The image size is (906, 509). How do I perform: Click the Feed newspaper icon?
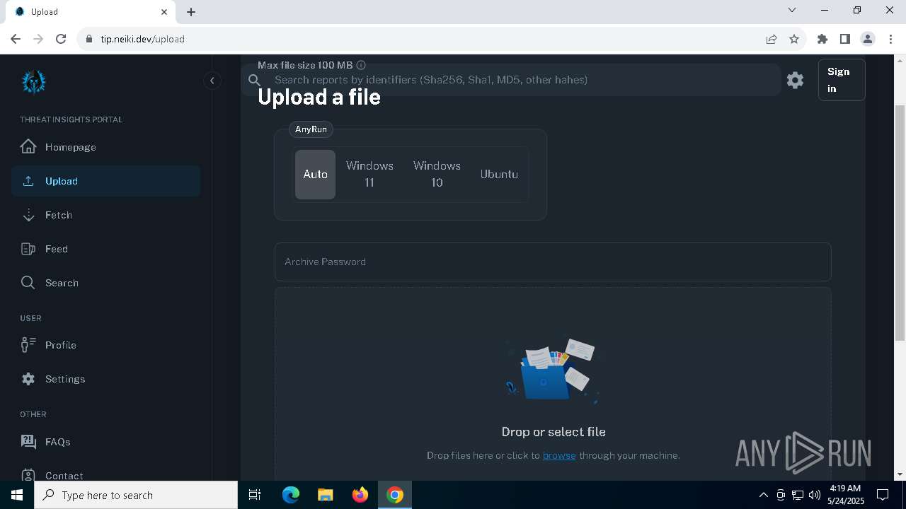tap(28, 249)
